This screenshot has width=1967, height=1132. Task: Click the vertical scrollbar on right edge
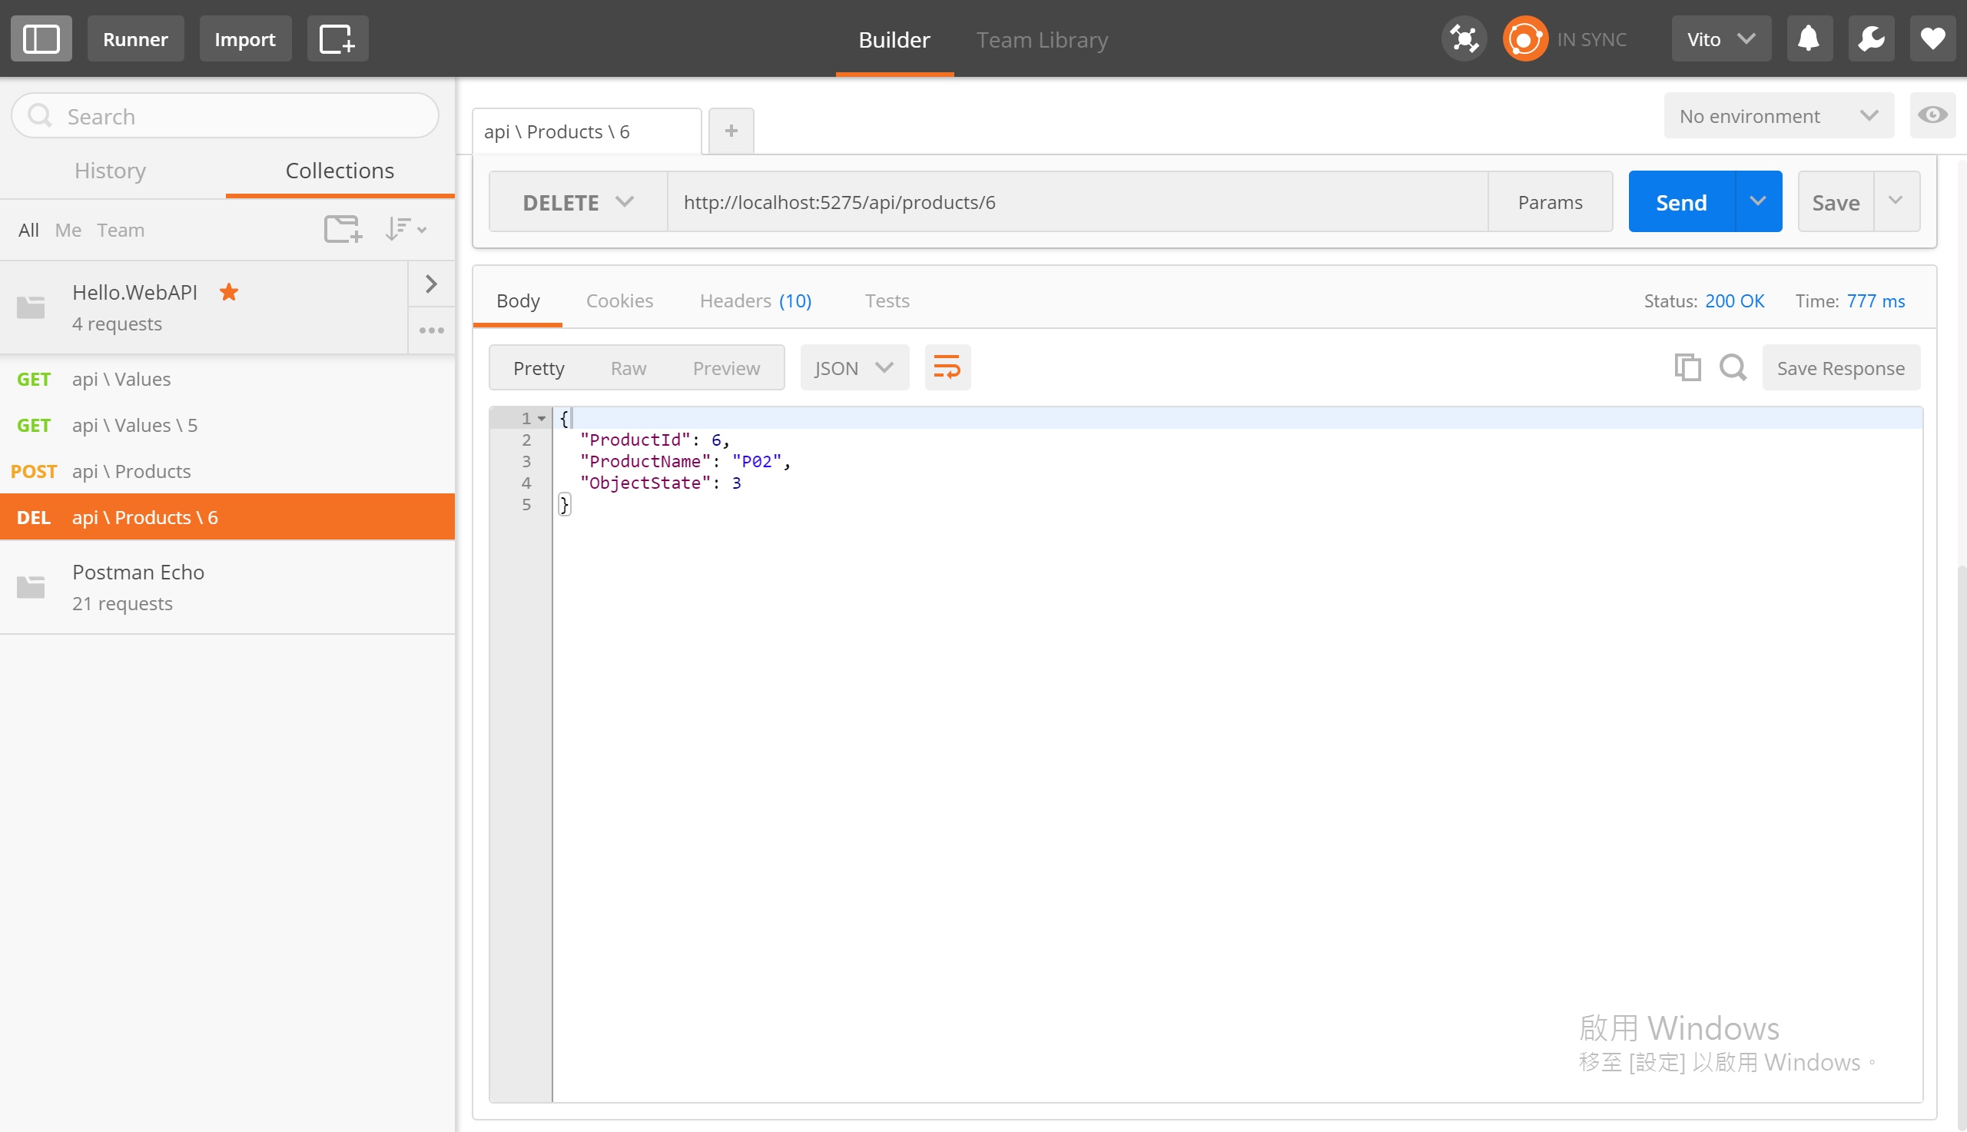[x=1962, y=848]
